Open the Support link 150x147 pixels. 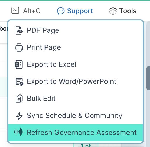pyautogui.click(x=75, y=11)
